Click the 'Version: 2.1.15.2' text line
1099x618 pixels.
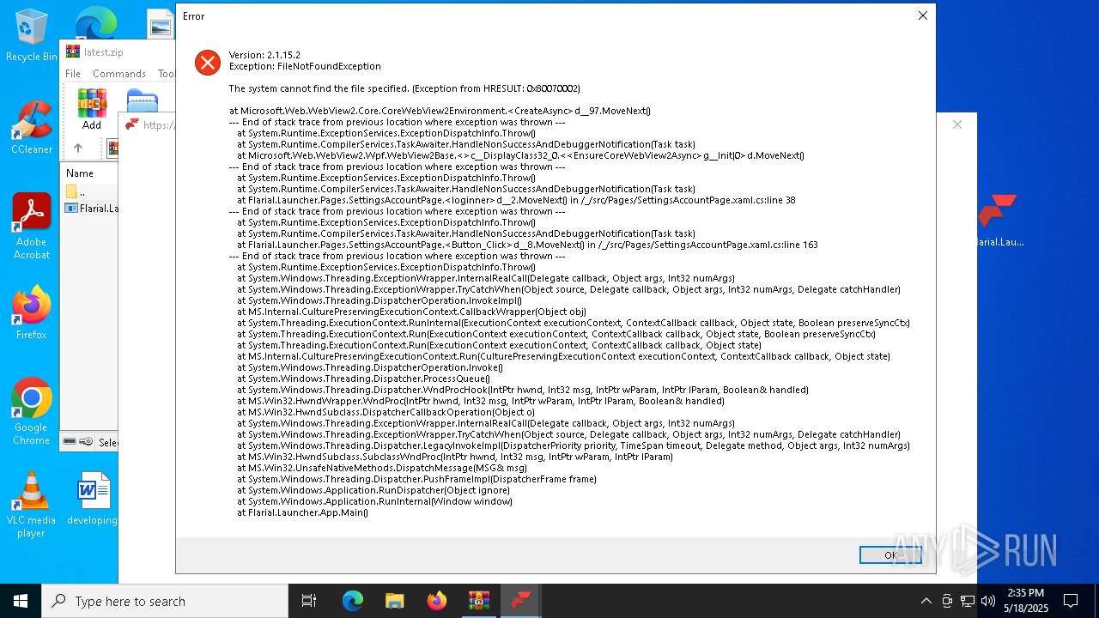(264, 55)
